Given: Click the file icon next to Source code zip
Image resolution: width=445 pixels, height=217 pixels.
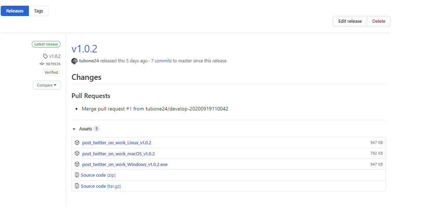Looking at the screenshot, I should (77, 175).
